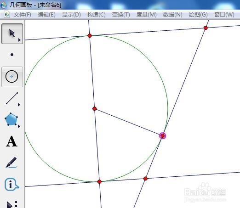Select the Text tool labeled A
This screenshot has width=240, height=208.
(x=11, y=141)
